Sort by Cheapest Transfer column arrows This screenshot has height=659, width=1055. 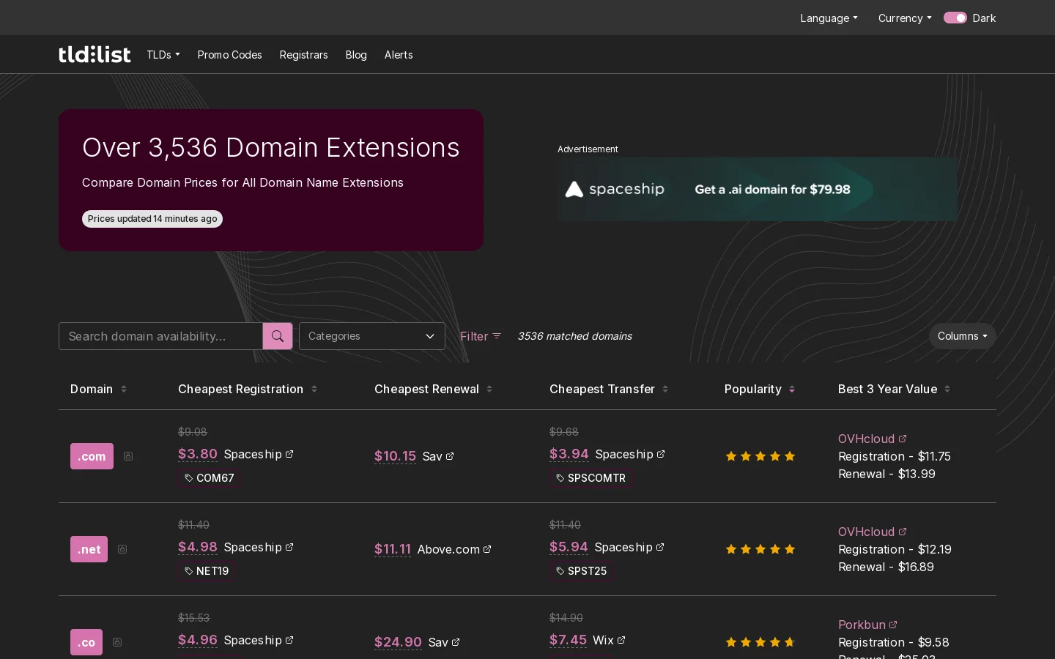coord(665,389)
